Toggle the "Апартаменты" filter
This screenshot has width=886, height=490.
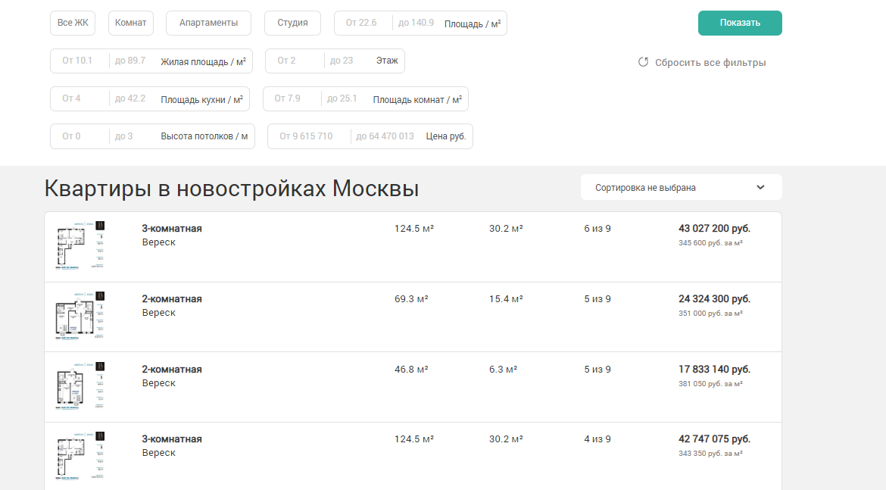tap(208, 23)
